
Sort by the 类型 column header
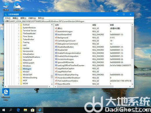click(94, 25)
